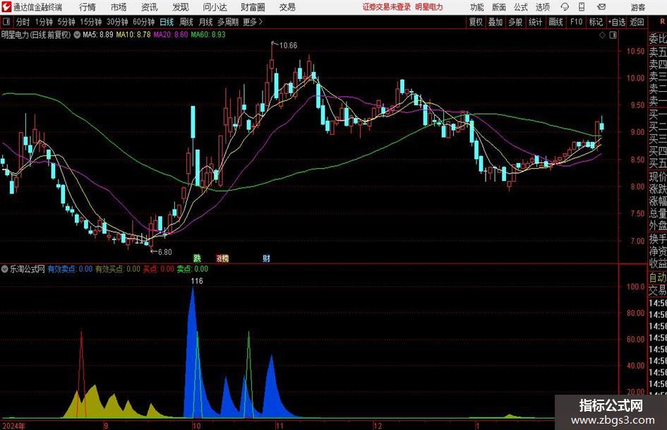Image resolution: width=667 pixels, height=430 pixels.
Task: Open the 公式 menu
Action: click(x=520, y=7)
